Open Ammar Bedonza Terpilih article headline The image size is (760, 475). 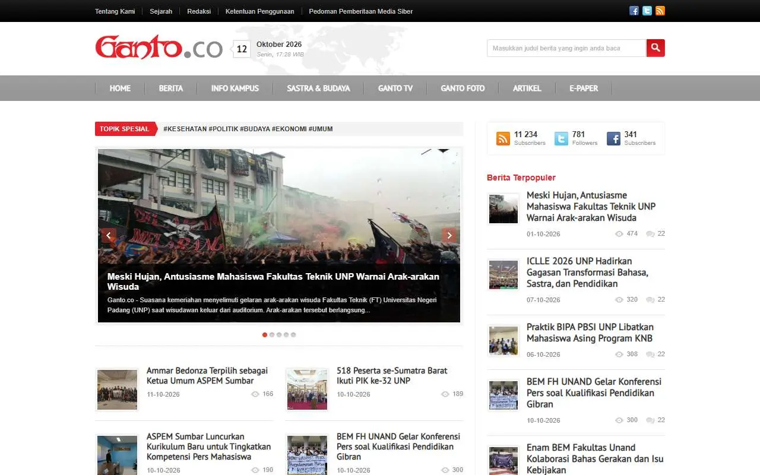coord(207,376)
